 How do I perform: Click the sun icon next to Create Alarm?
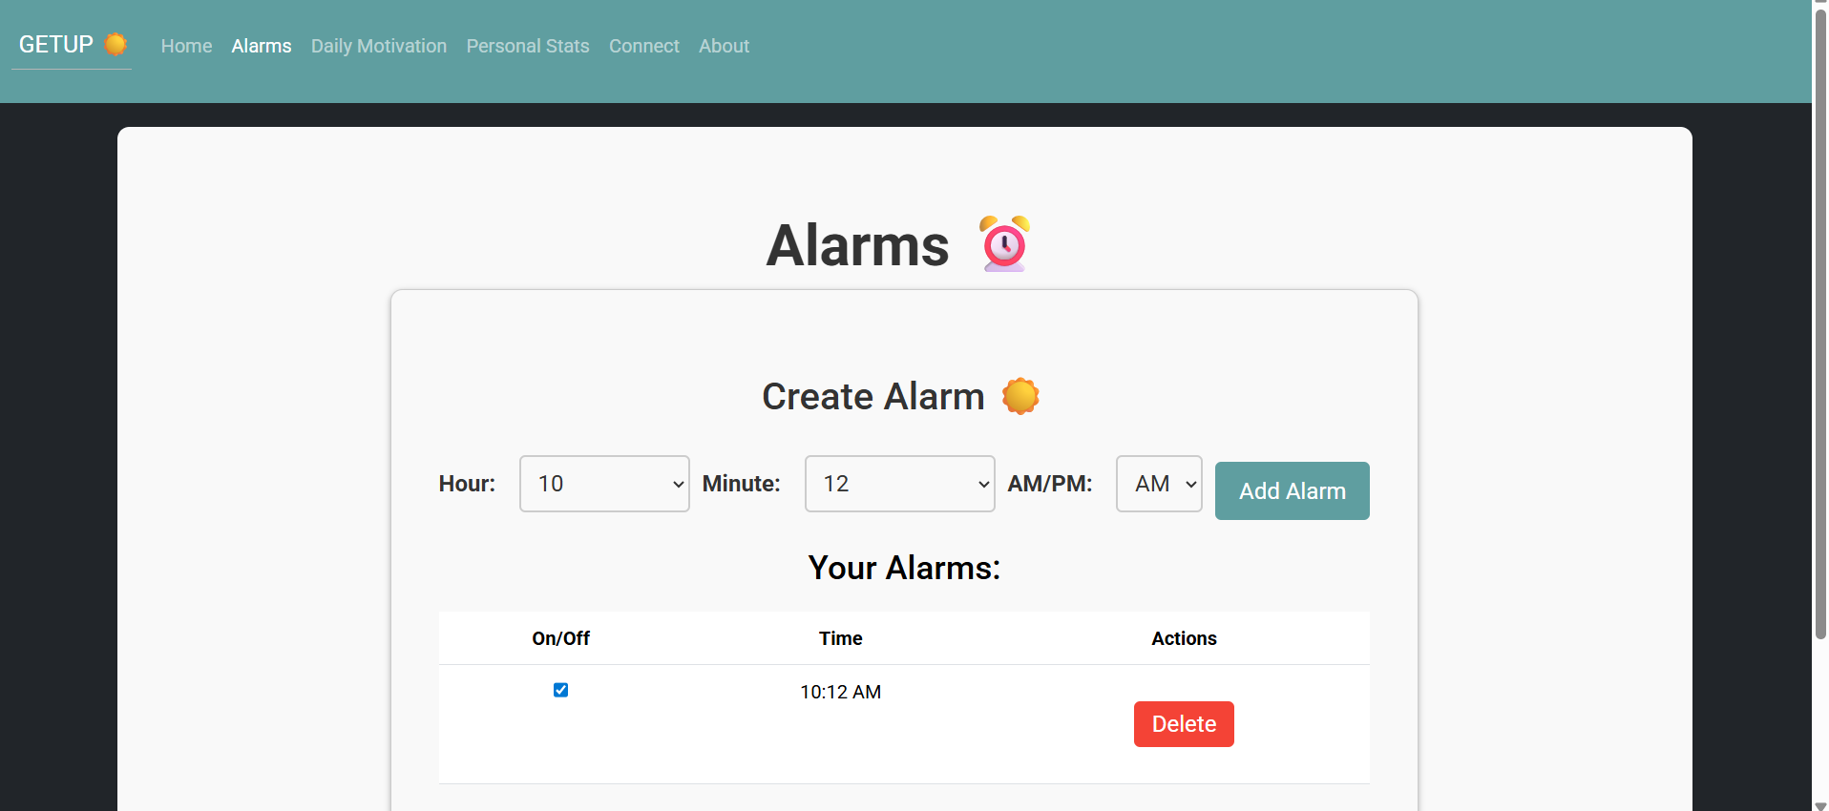1020,396
